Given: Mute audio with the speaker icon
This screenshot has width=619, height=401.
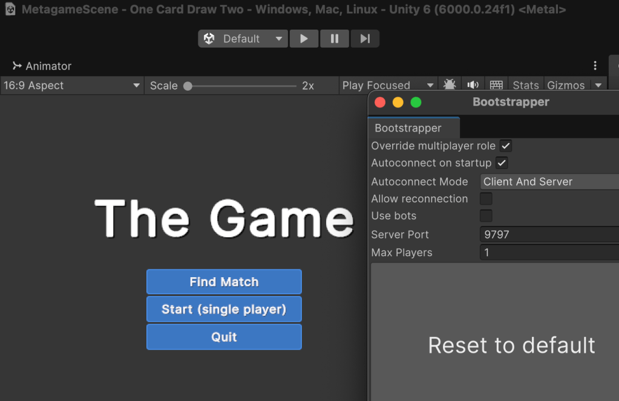Looking at the screenshot, I should pyautogui.click(x=473, y=85).
